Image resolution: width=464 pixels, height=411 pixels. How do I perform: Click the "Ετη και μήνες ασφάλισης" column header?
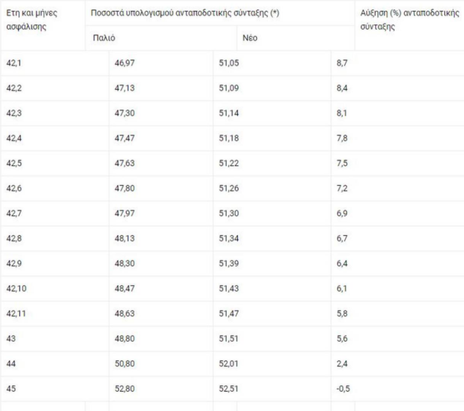tap(32, 19)
